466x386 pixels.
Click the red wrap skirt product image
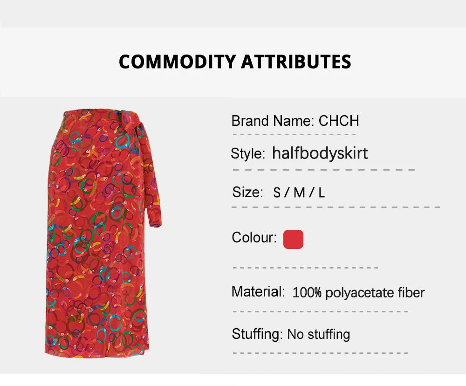(x=103, y=233)
